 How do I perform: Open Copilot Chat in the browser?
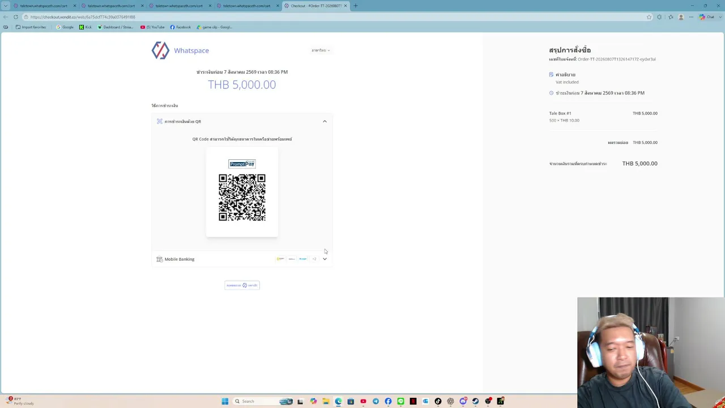(x=706, y=17)
